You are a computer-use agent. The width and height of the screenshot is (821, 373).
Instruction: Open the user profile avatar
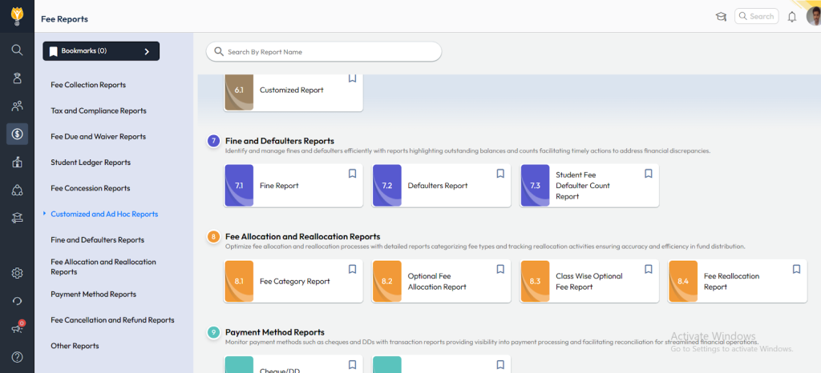pos(813,16)
